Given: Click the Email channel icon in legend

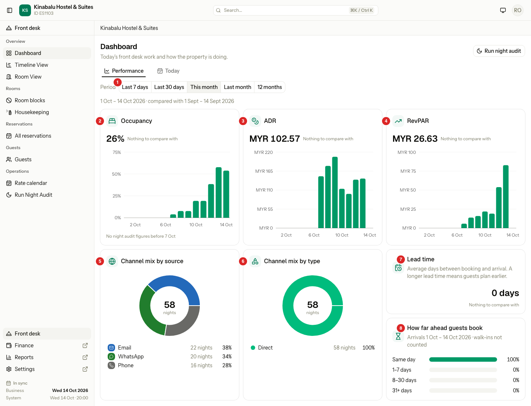Looking at the screenshot, I should pos(111,348).
